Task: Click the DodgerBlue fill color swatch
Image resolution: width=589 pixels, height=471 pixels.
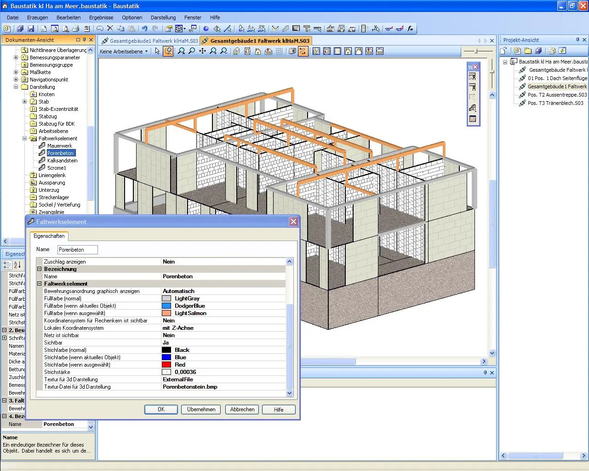Action: [166, 306]
